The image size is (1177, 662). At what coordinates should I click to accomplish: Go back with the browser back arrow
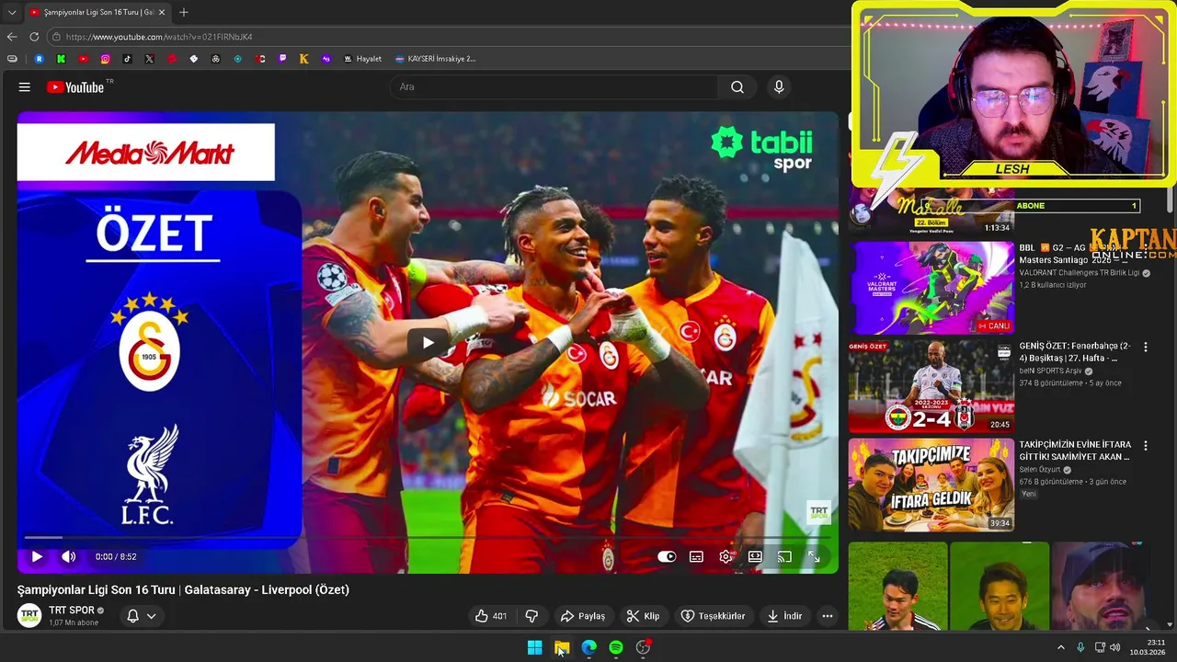[x=12, y=37]
